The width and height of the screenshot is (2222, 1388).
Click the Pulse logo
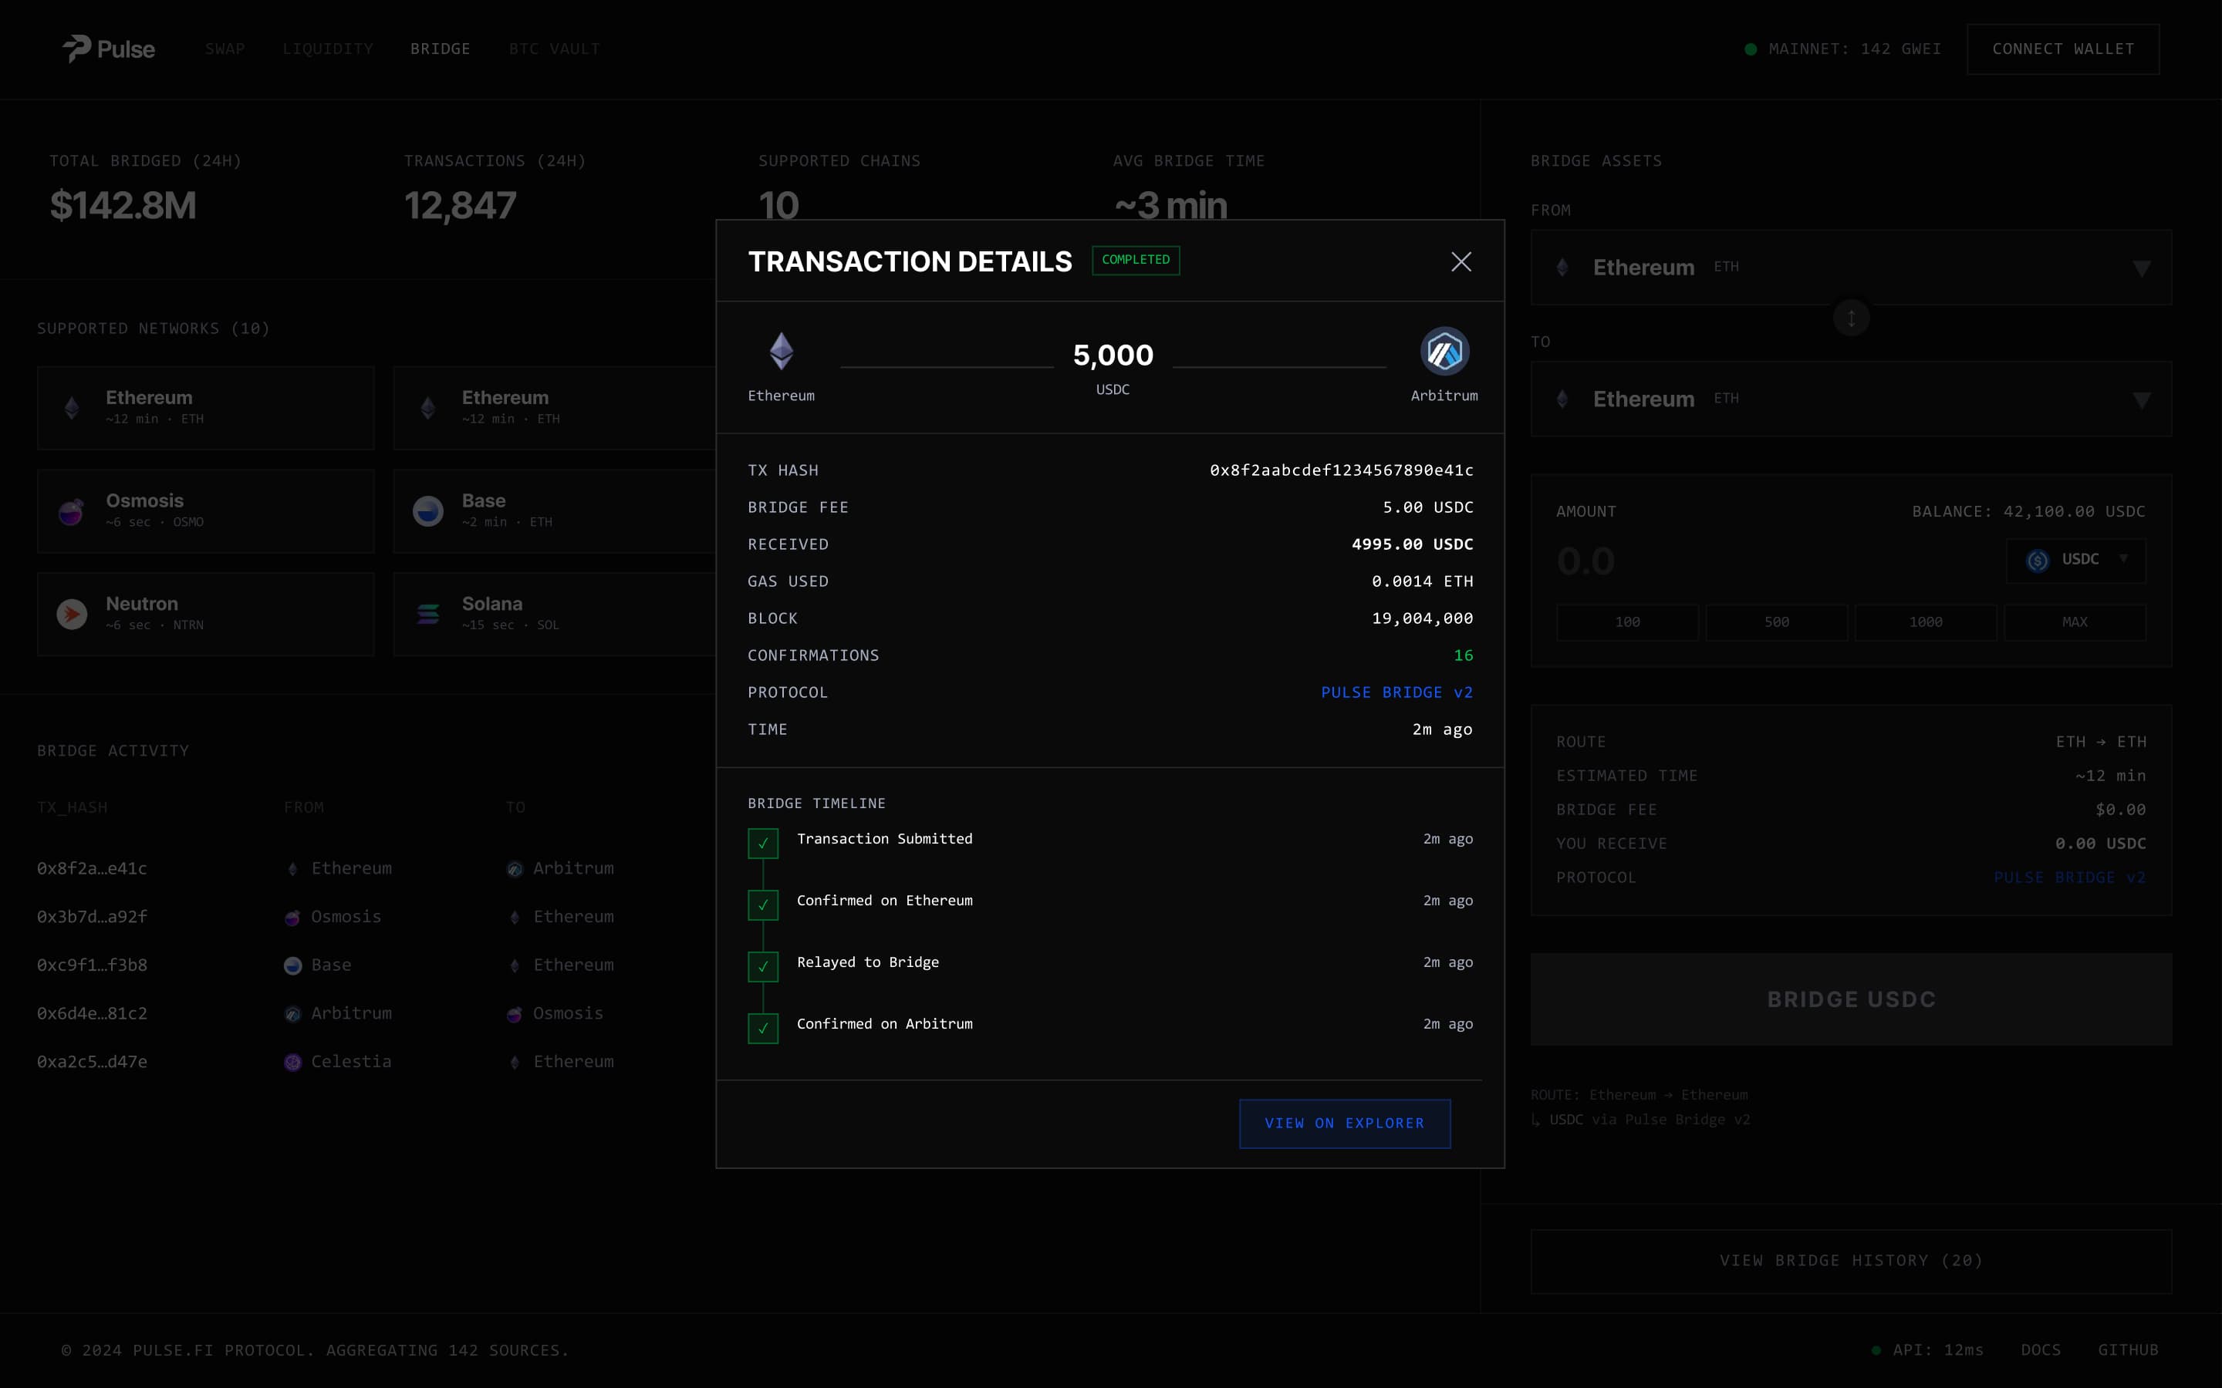[107, 49]
